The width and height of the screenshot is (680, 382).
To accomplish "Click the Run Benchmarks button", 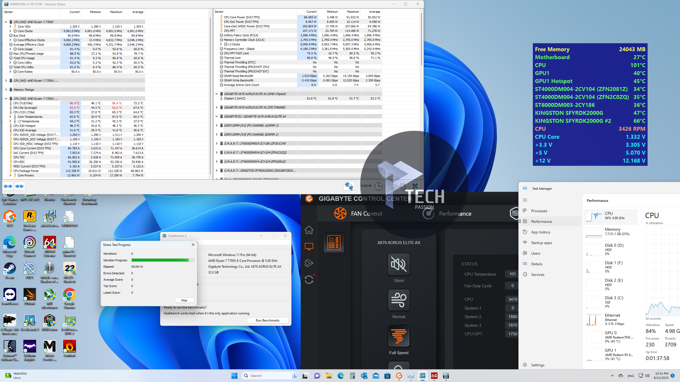I will 267,320.
